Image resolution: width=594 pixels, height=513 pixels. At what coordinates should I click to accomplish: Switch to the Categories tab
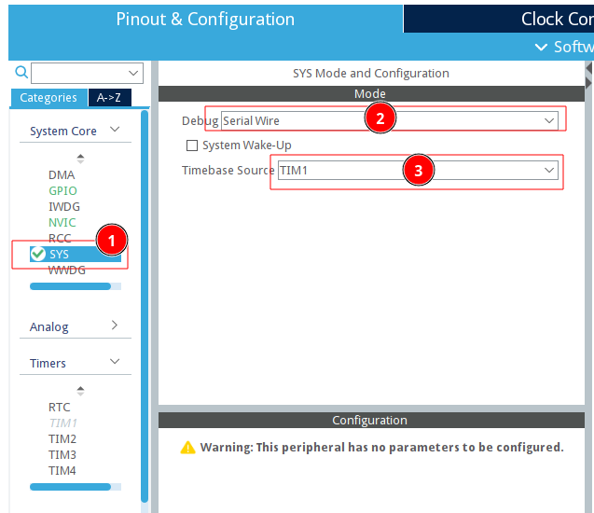coord(48,98)
